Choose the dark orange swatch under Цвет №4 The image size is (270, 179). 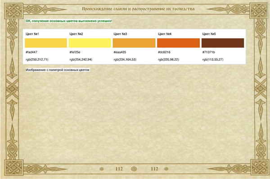click(178, 43)
